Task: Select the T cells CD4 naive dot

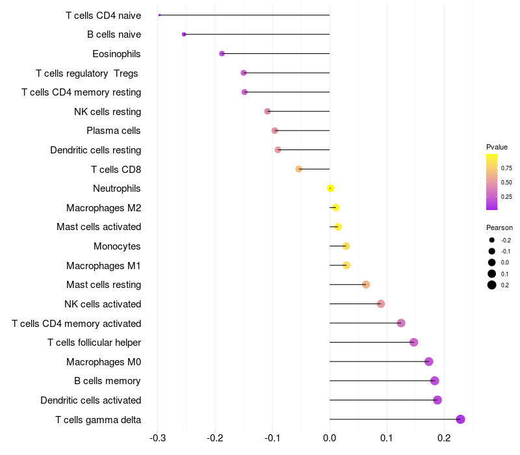Action: pyautogui.click(x=159, y=15)
